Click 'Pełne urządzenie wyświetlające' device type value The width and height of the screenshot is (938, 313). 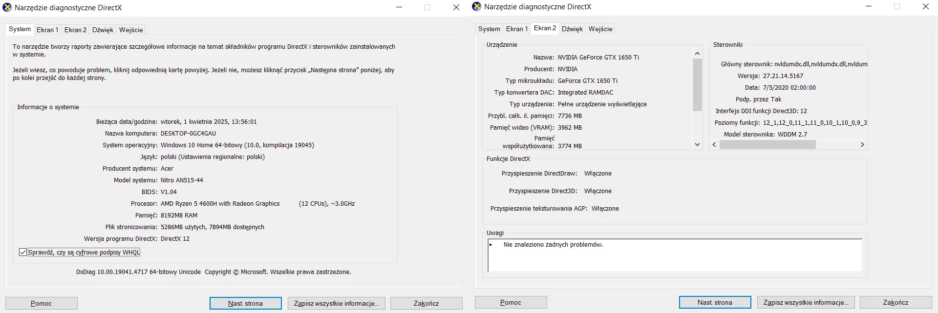(602, 104)
